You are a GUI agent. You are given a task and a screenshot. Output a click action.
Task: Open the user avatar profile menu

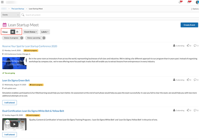click(197, 2)
